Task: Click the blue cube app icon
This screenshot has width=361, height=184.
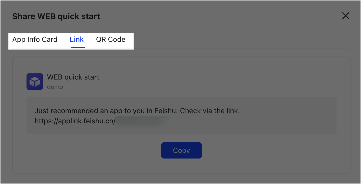Action: [x=35, y=82]
